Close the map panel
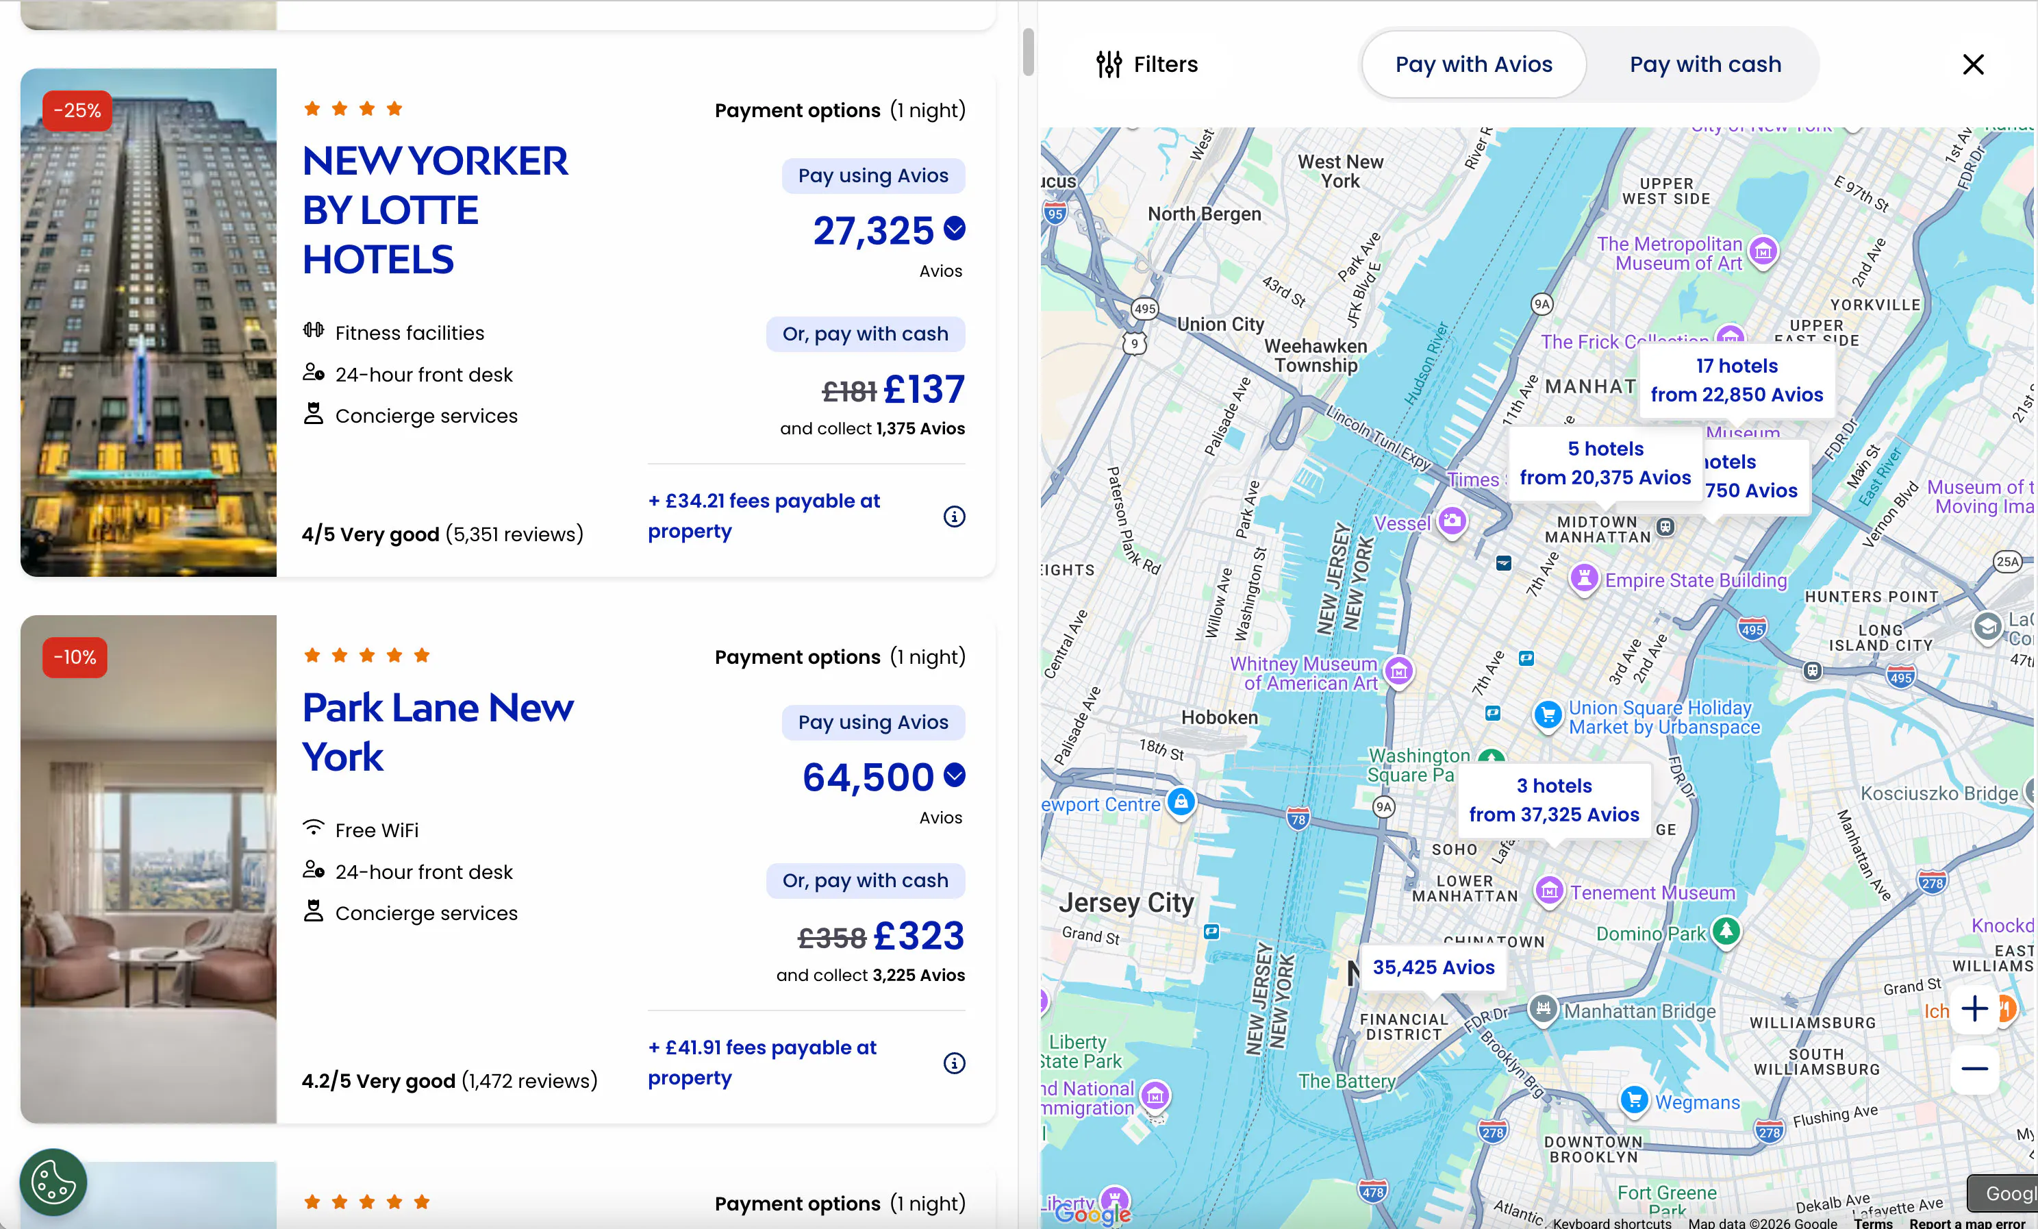Screen dimensions: 2038x1229 pyautogui.click(x=1973, y=64)
